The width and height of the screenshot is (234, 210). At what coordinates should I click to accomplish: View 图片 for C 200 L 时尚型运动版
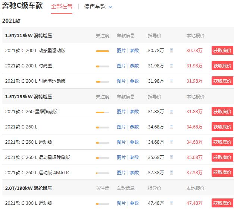point(121,81)
